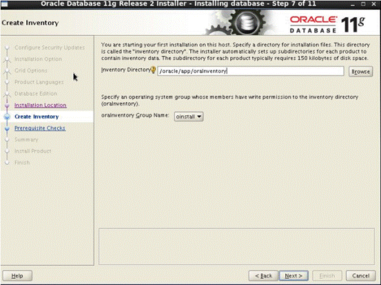381x285 pixels.
Task: Browse for the inventory directory
Action: point(360,72)
